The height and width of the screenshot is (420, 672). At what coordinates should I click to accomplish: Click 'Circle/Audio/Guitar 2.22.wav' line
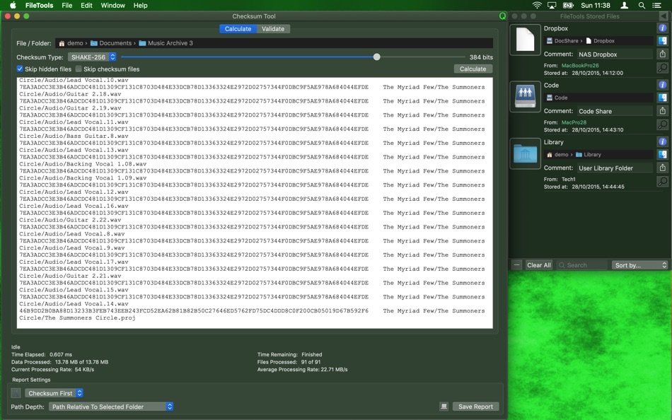70,220
